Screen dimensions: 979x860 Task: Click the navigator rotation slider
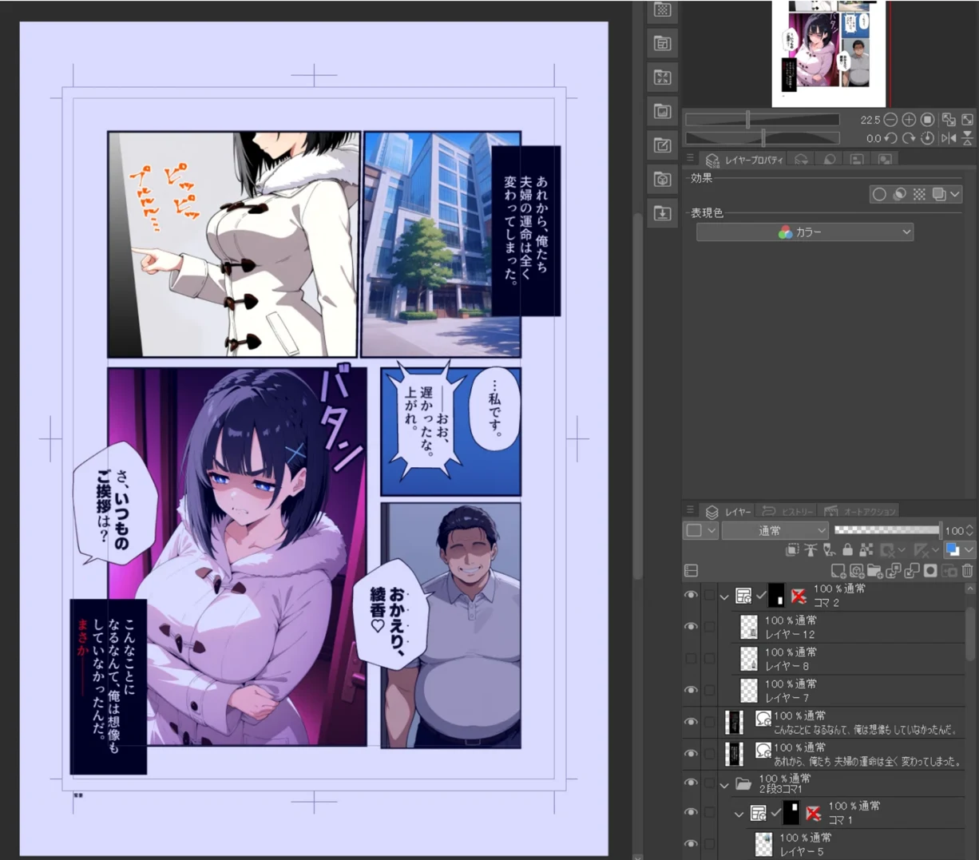pos(763,138)
